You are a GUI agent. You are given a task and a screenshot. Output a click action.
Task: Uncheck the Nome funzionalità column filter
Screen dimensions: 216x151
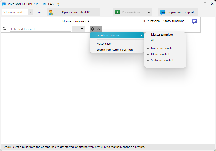pyautogui.click(x=163, y=48)
